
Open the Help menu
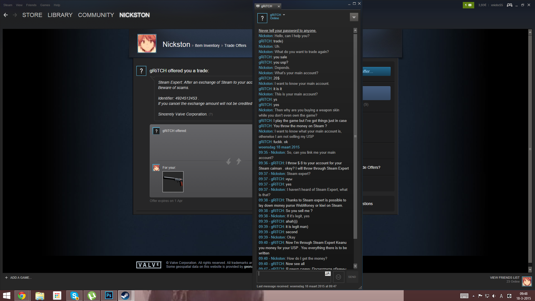coord(57,5)
